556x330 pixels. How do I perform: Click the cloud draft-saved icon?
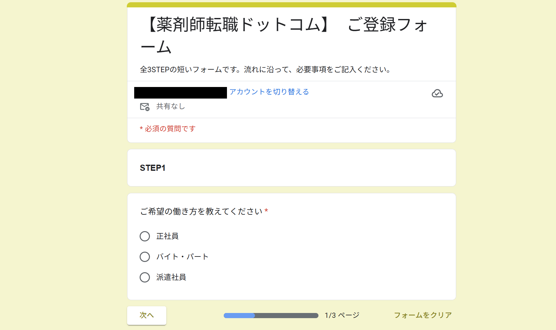438,93
